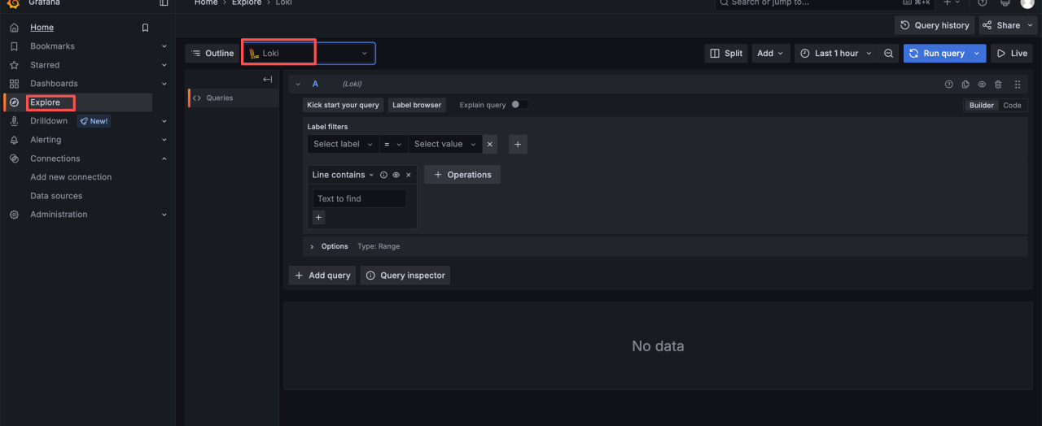Image resolution: width=1042 pixels, height=426 pixels.
Task: Delete query A using the trash icon
Action: click(998, 85)
